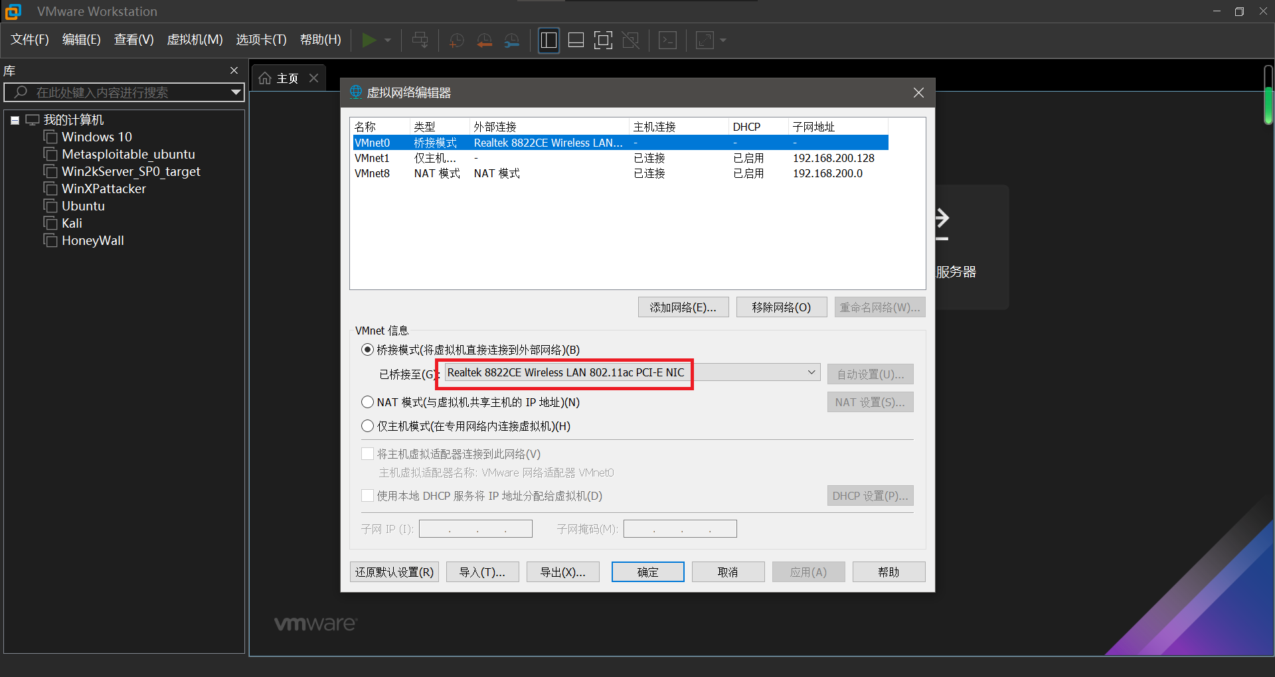Viewport: 1275px width, 677px height.
Task: Toggle the show library panel icon
Action: [x=549, y=40]
